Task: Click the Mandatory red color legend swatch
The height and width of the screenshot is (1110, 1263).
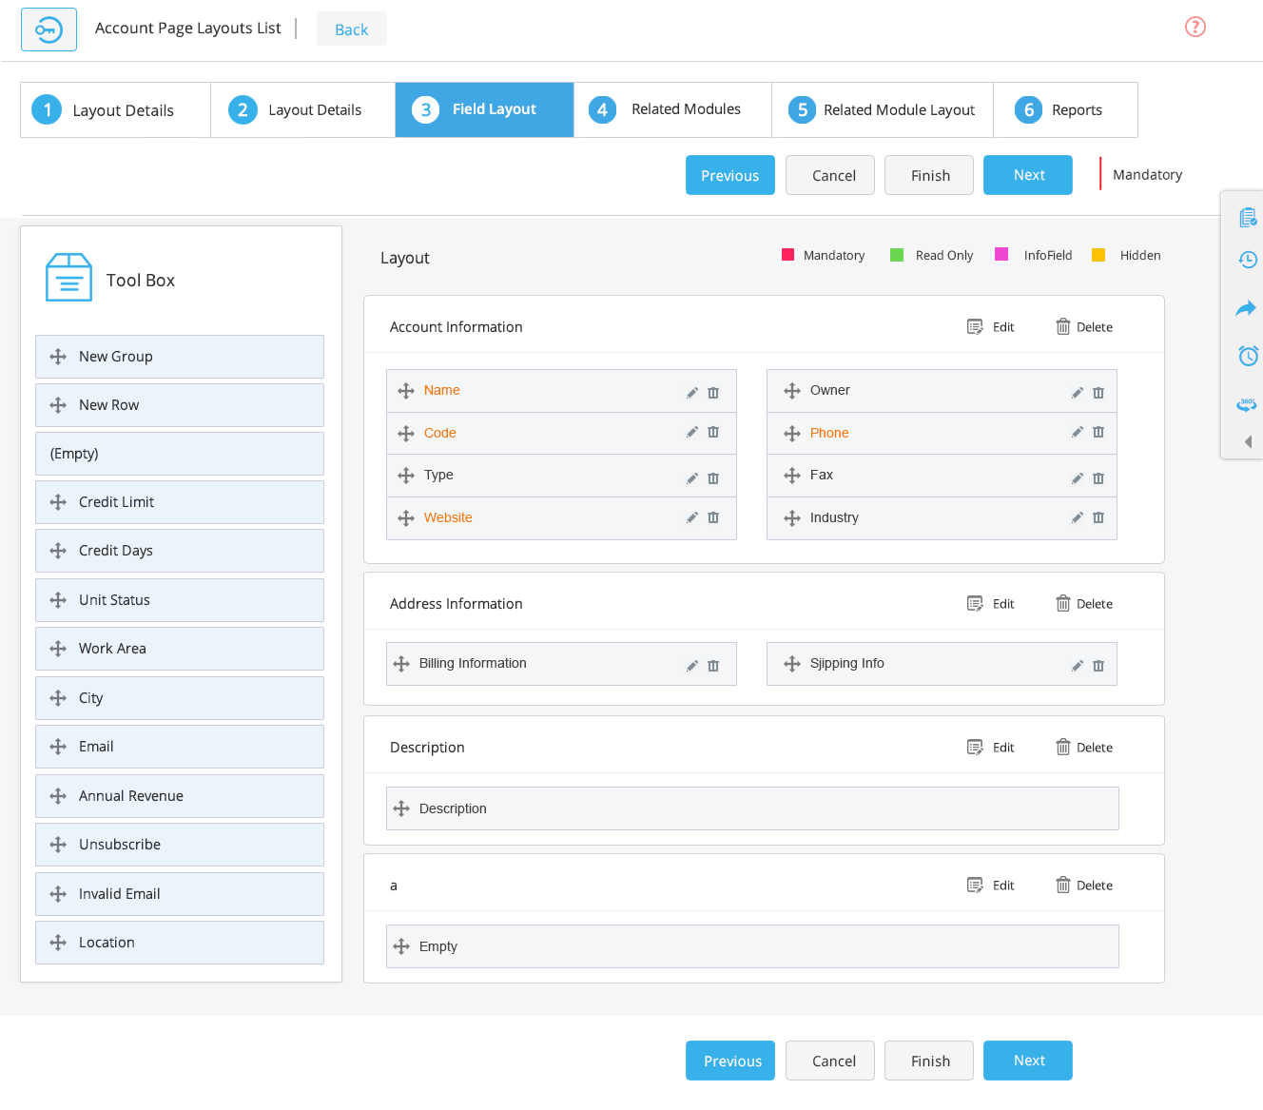Action: (787, 255)
